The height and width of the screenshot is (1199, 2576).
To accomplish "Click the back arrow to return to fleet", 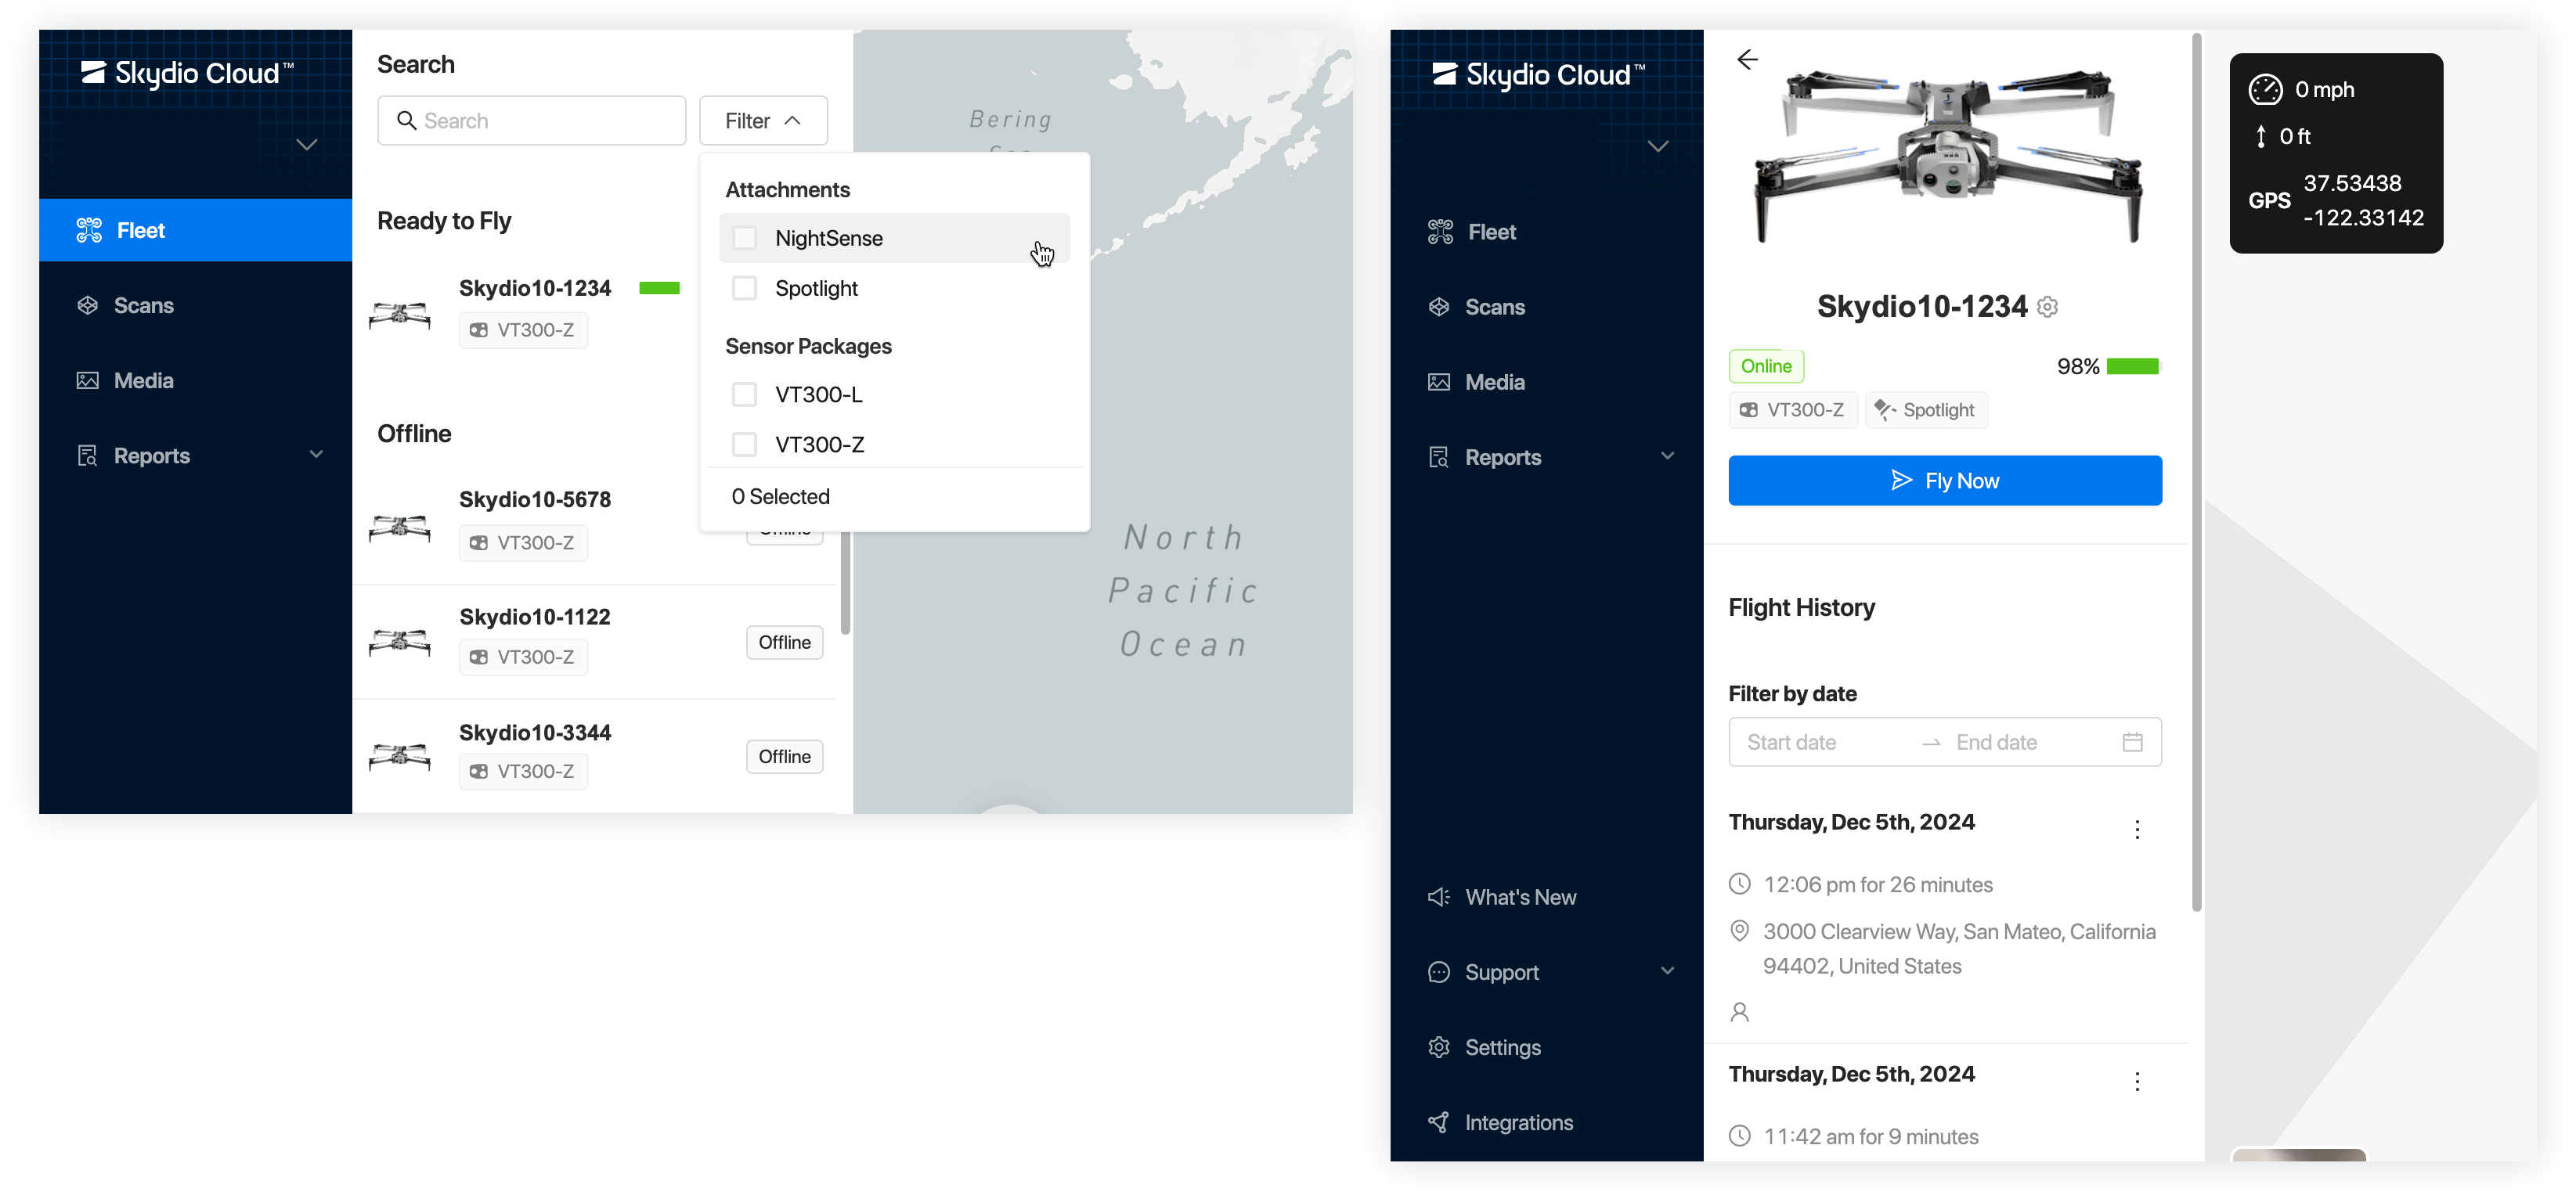I will [x=1748, y=59].
